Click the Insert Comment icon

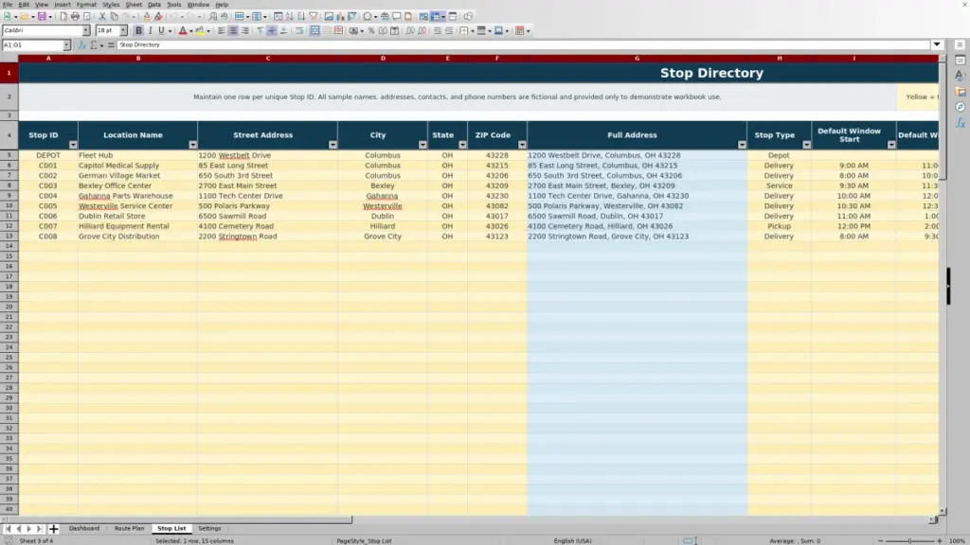click(397, 16)
